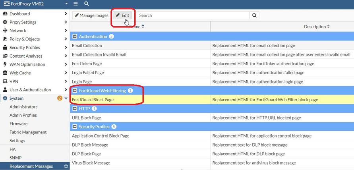Expand the WAN Optimization chevron
Screen dimensions: 354x170
(66, 64)
